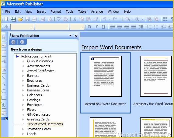Apply Numbering list icon
This screenshot has height=138, width=174.
[x=149, y=27]
